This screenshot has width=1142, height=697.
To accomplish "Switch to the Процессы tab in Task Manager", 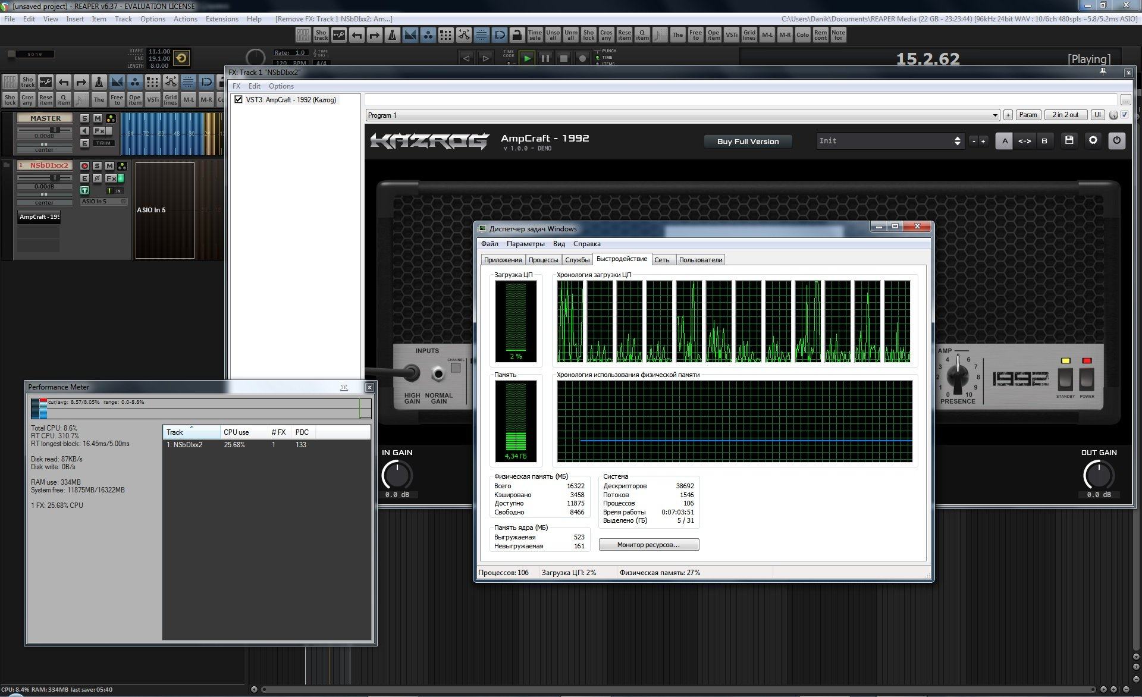I will [543, 260].
